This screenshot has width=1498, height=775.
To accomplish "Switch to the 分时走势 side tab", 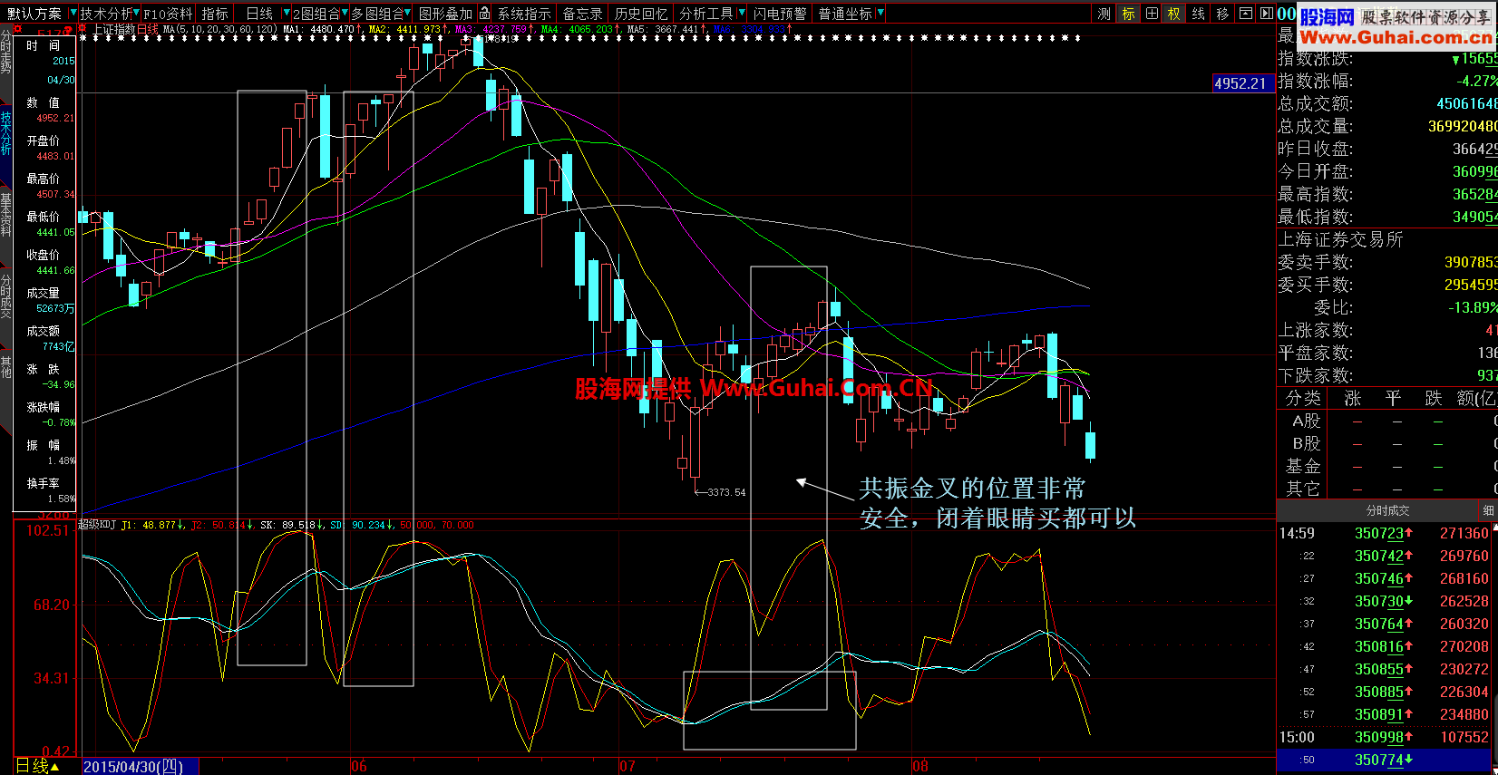I will 6,52.
